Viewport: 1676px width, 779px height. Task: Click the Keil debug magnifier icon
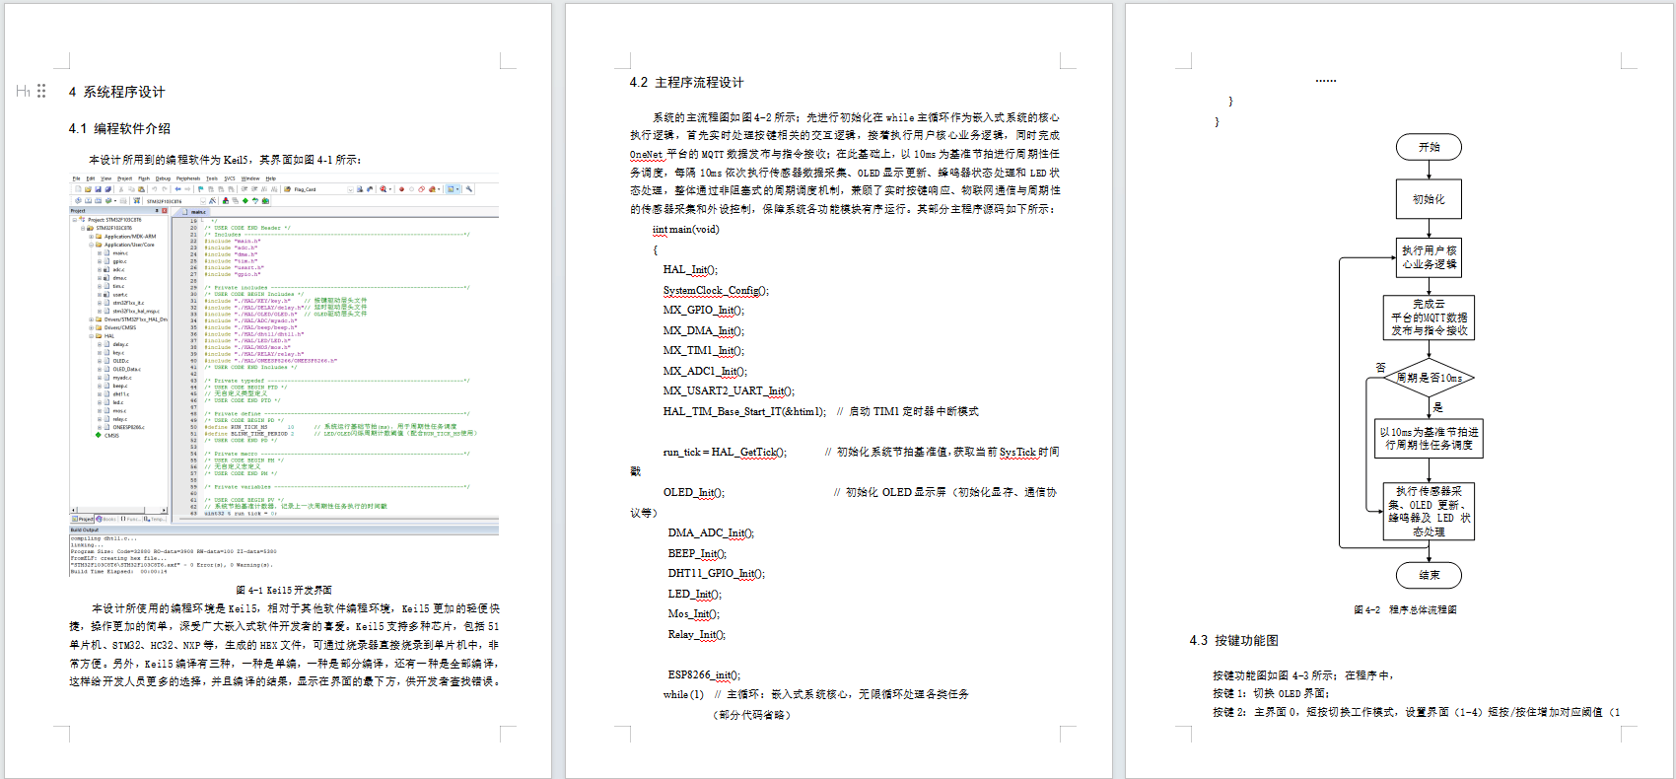(384, 189)
